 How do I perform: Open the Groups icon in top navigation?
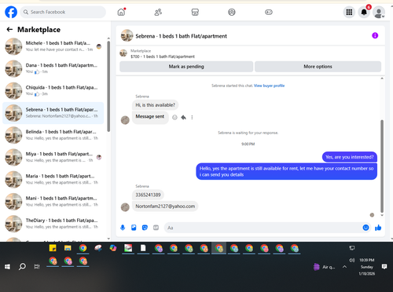(x=232, y=12)
